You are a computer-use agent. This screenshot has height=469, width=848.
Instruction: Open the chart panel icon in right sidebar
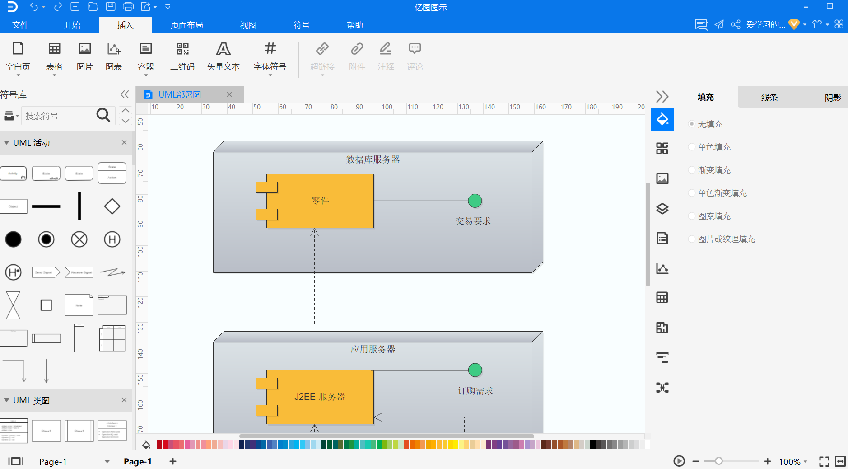coord(662,268)
